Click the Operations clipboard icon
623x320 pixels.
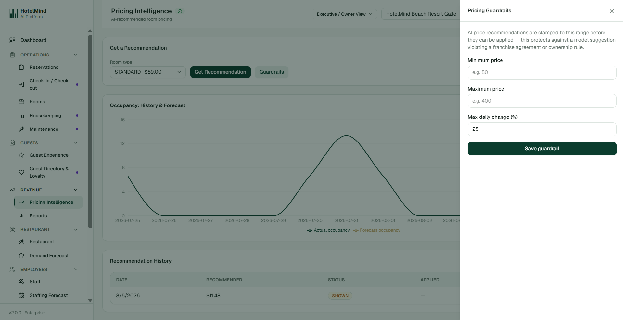click(x=12, y=55)
